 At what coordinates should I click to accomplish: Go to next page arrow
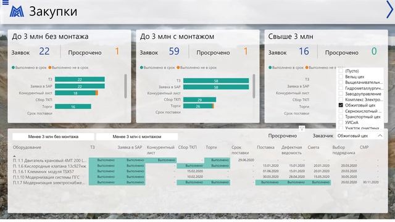[389, 10]
